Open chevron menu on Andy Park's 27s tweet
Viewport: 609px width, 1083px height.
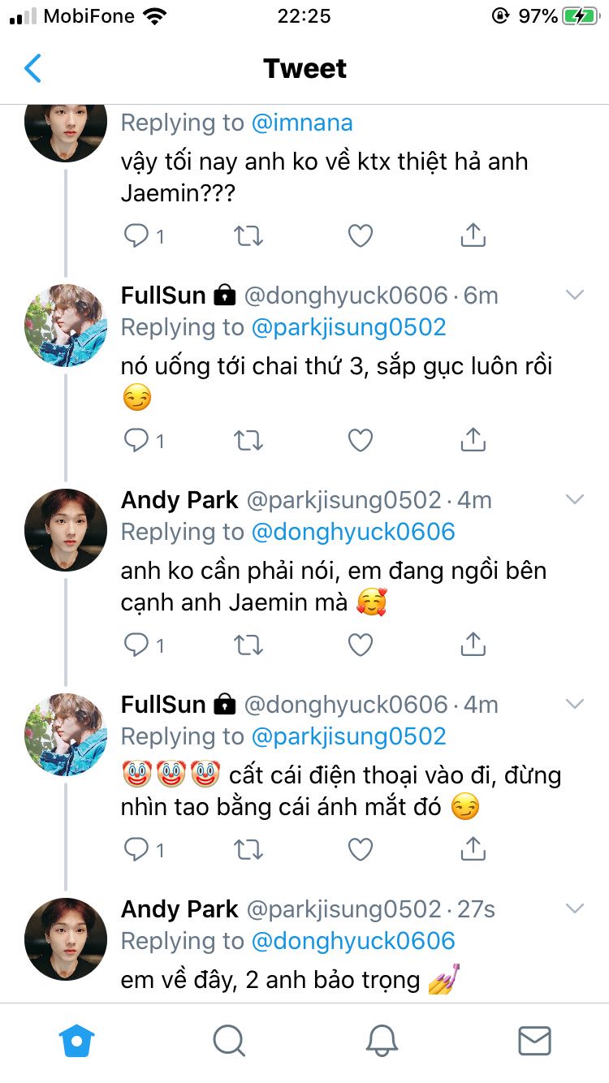point(575,909)
